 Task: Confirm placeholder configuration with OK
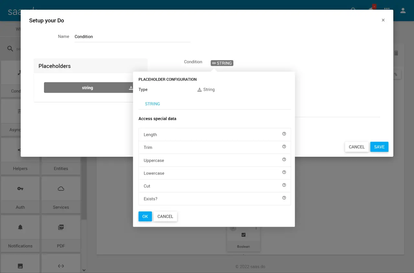click(145, 216)
